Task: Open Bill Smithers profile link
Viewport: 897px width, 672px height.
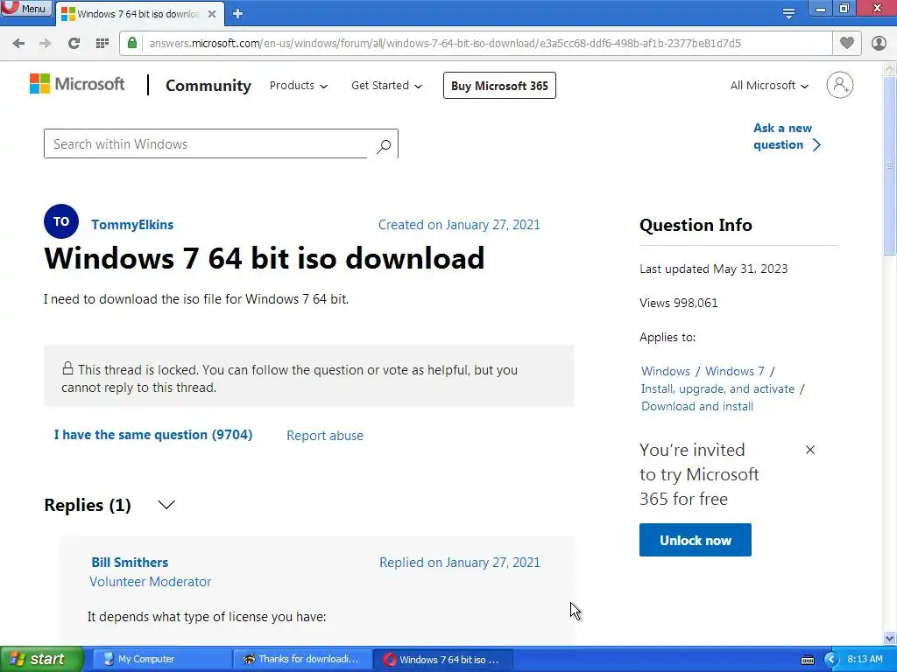Action: pyautogui.click(x=130, y=563)
